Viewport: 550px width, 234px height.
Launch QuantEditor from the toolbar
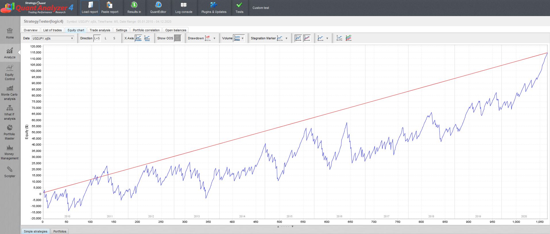pos(158,7)
